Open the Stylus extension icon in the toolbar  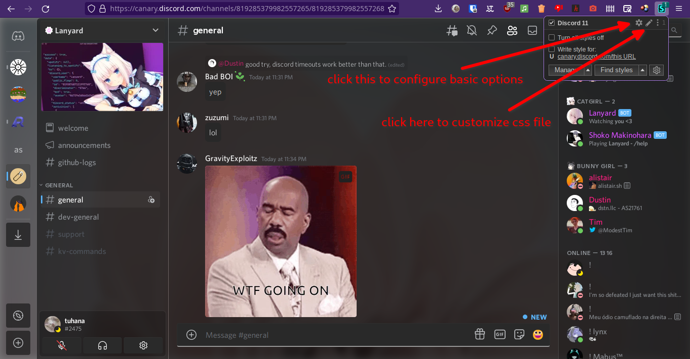click(x=661, y=9)
